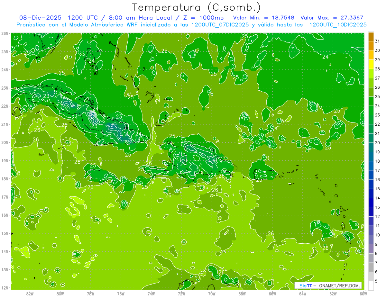Click the Valor Min. = 18.7548 readout

264,18
